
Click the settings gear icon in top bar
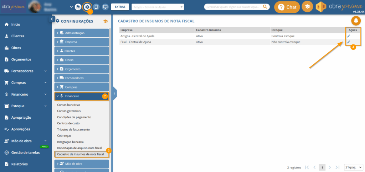click(x=87, y=7)
